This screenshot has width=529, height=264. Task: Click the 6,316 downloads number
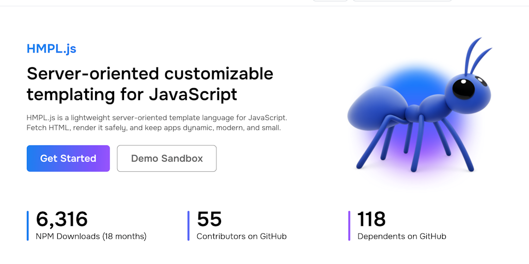click(62, 219)
